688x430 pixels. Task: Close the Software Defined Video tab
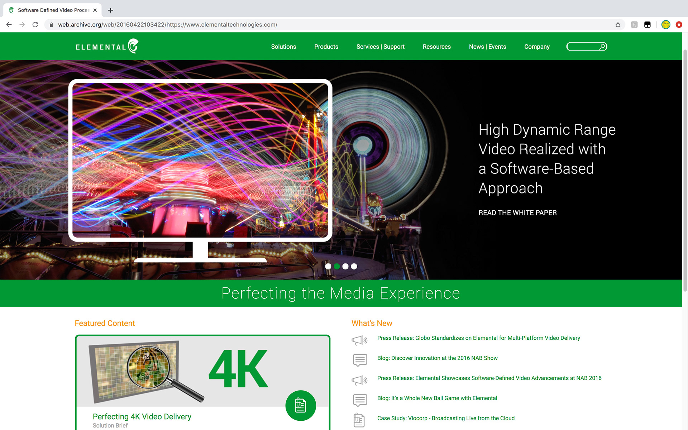(x=95, y=10)
